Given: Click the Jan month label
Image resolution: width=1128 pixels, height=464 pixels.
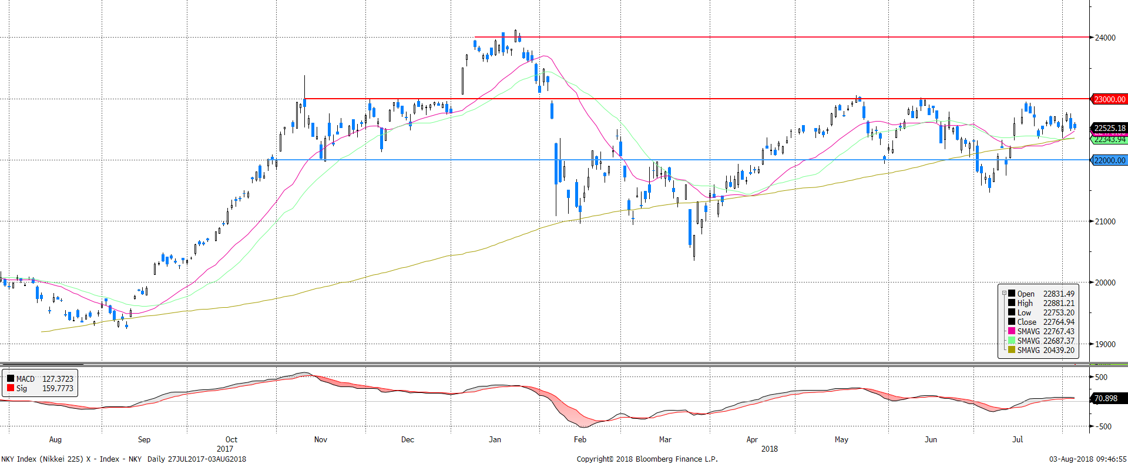Looking at the screenshot, I should 495,439.
